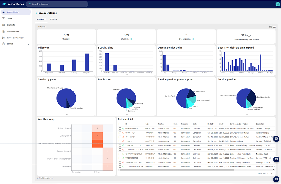Switch to the Return tab
Image resolution: width=281 pixels, height=184 pixels.
tap(53, 19)
